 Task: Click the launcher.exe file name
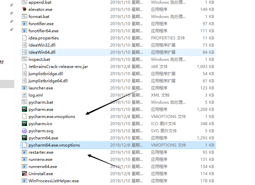coord(41,88)
